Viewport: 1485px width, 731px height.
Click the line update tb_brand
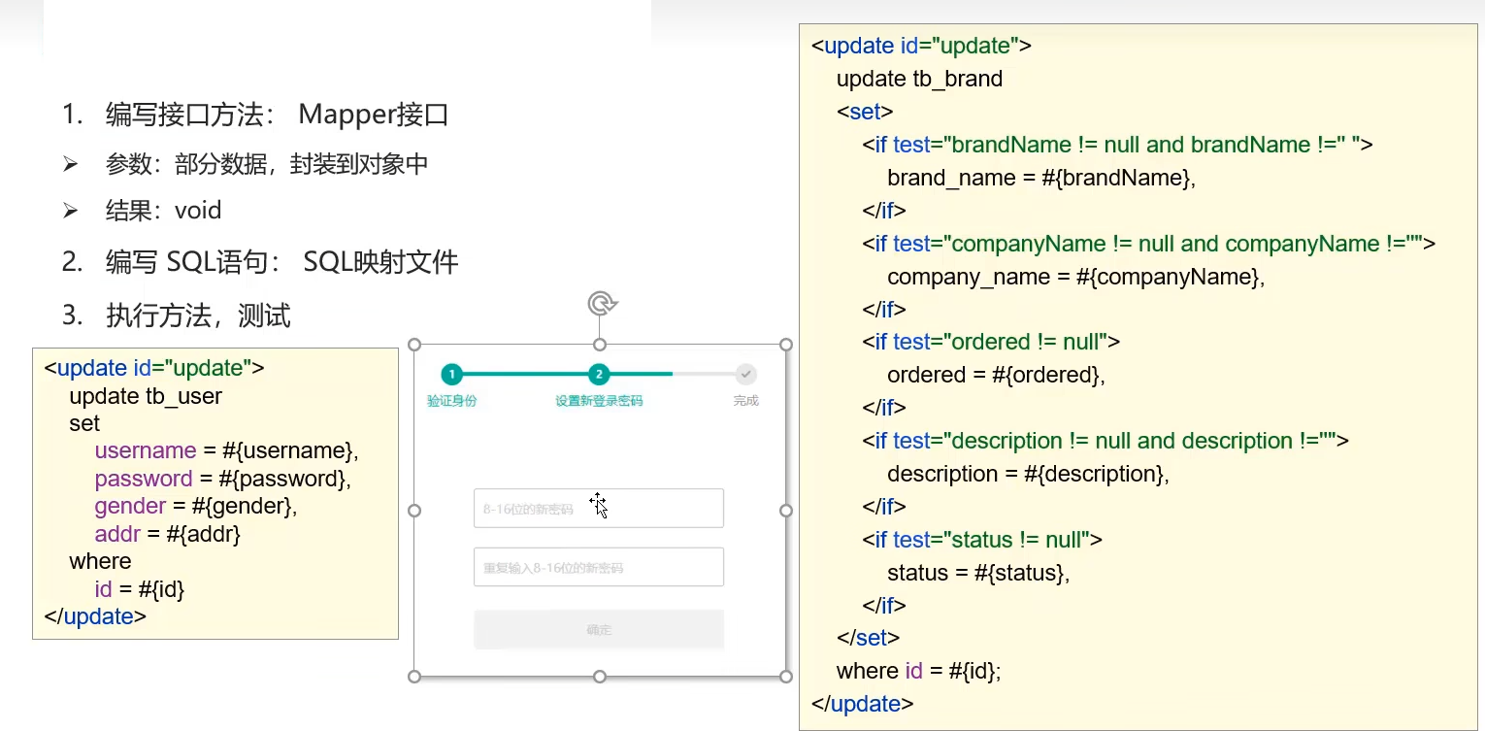pyautogui.click(x=919, y=79)
